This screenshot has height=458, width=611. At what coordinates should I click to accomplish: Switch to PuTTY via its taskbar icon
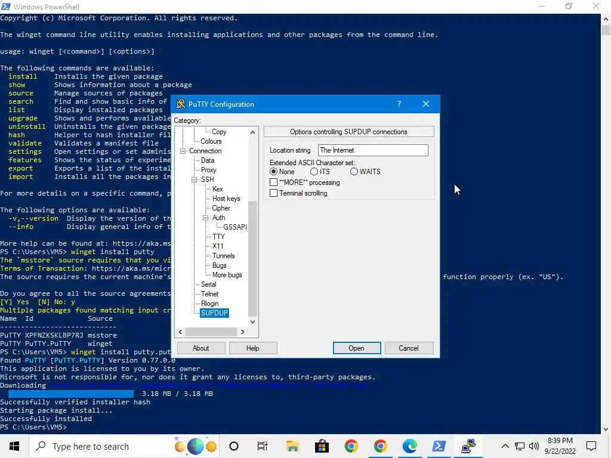coord(468,446)
